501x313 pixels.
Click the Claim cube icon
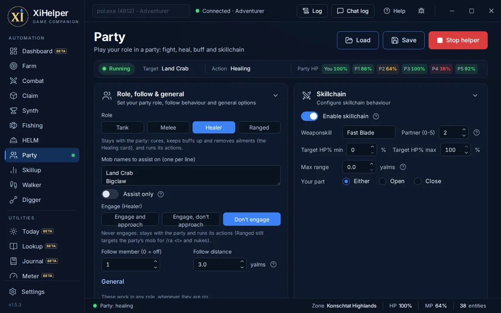coord(14,96)
